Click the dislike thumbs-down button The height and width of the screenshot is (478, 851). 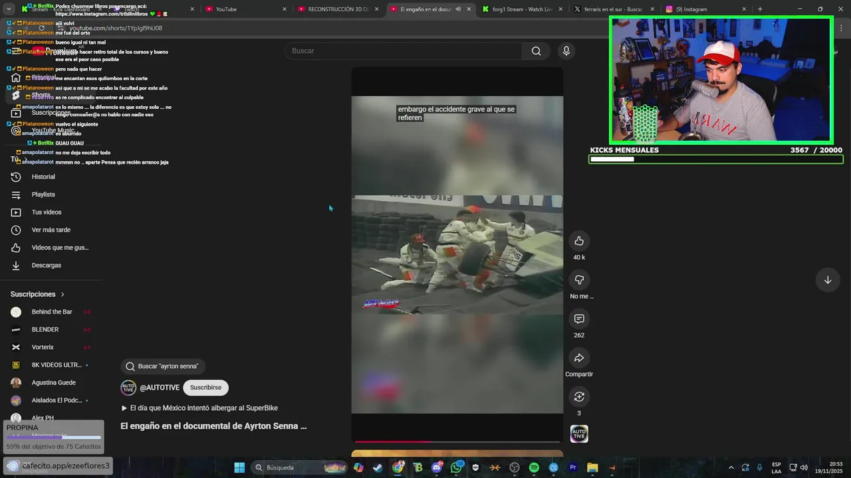coord(579,279)
